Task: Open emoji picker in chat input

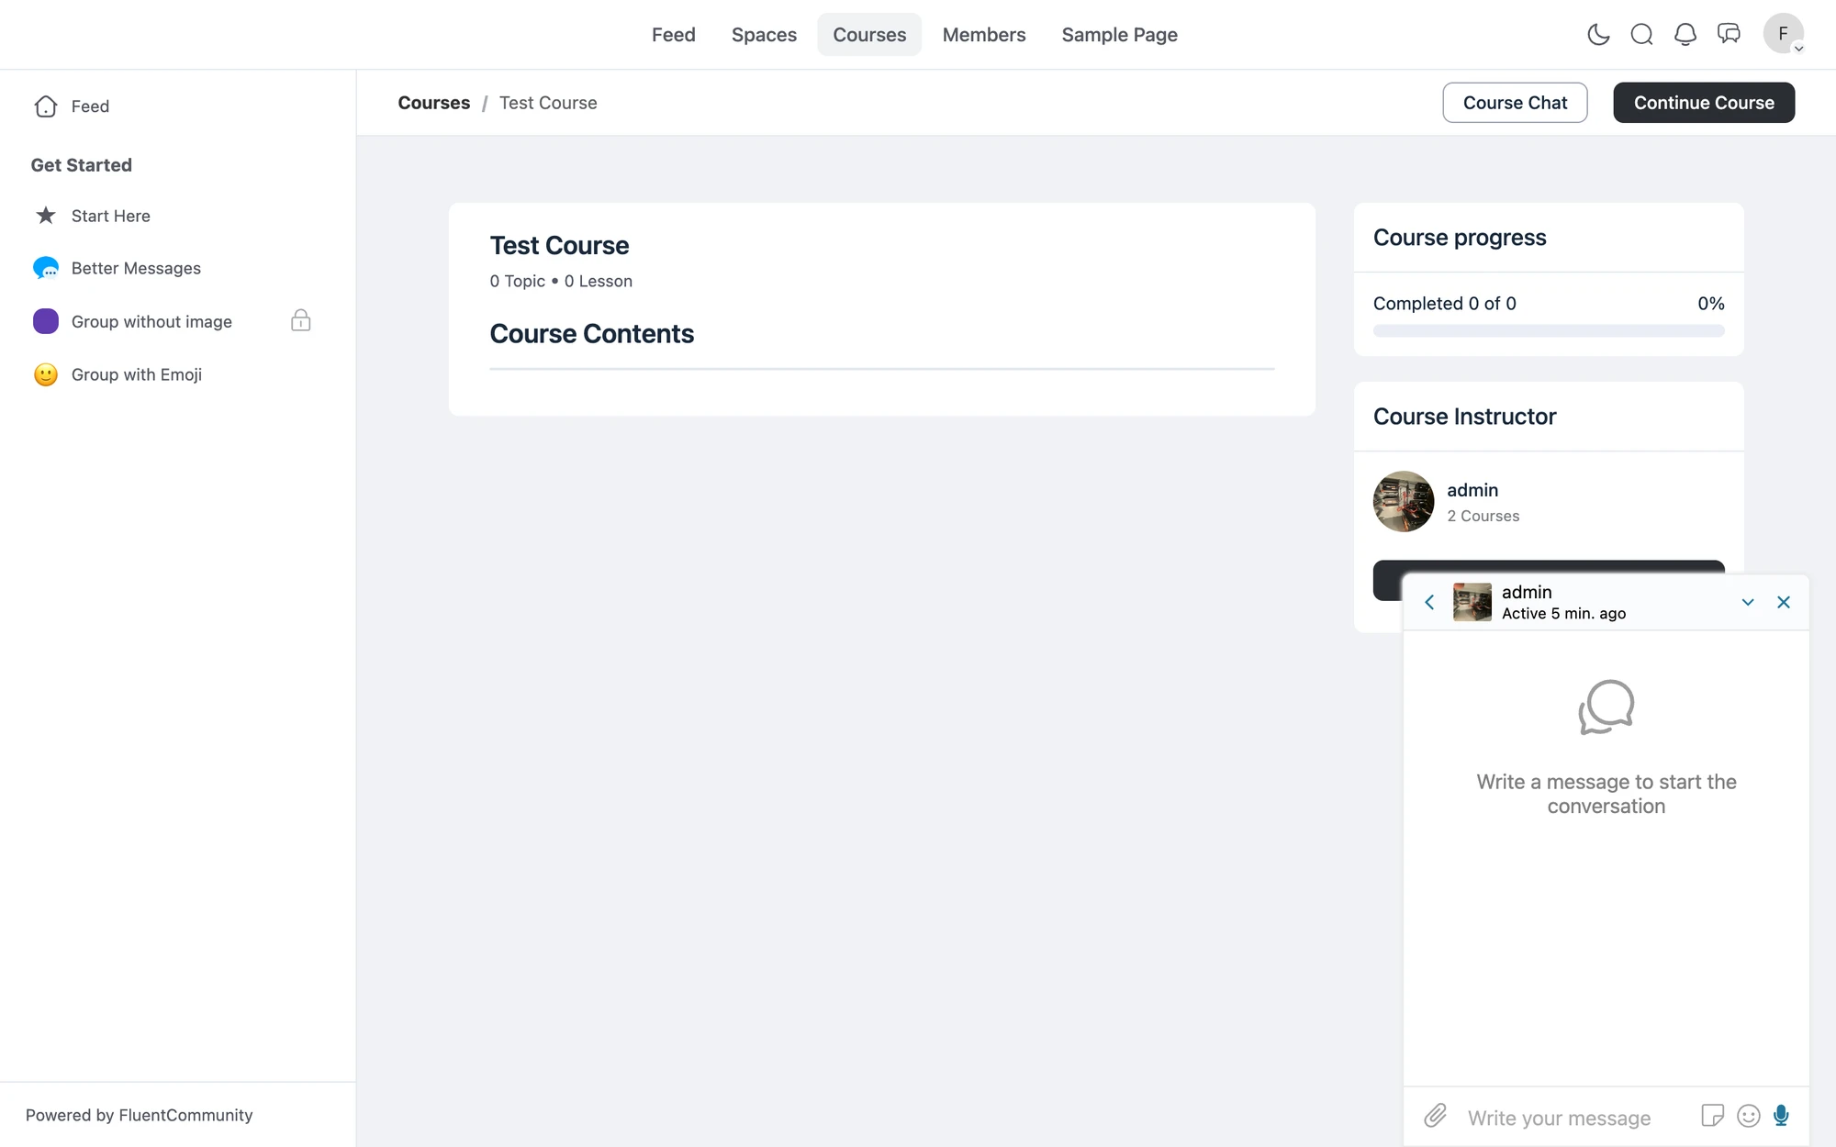Action: [x=1749, y=1116]
